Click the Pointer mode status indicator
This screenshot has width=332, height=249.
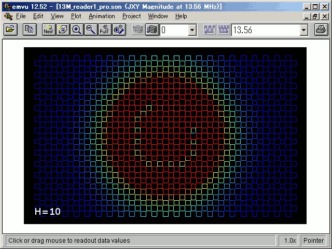point(313,241)
